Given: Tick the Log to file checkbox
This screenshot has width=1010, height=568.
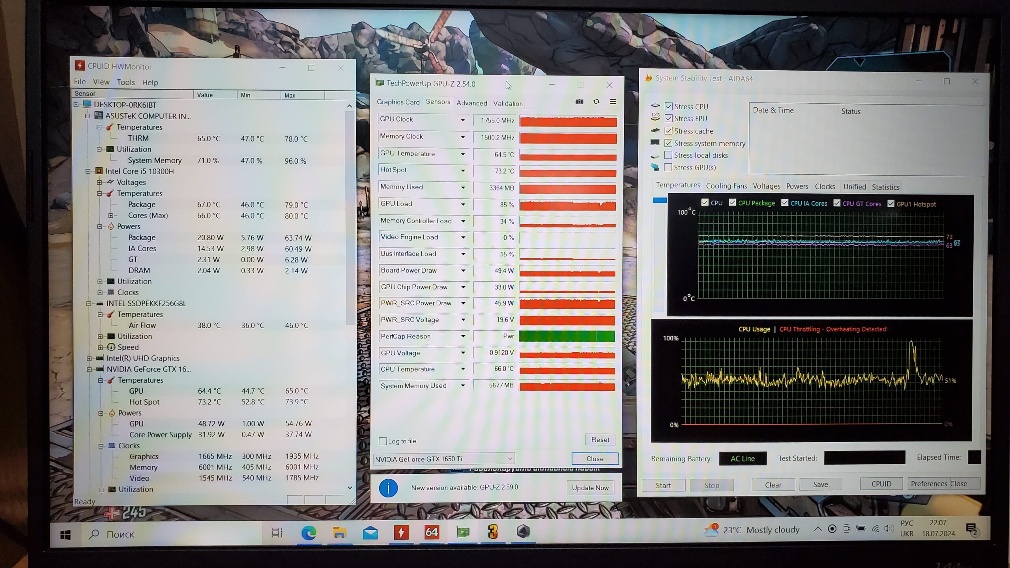Looking at the screenshot, I should point(383,441).
